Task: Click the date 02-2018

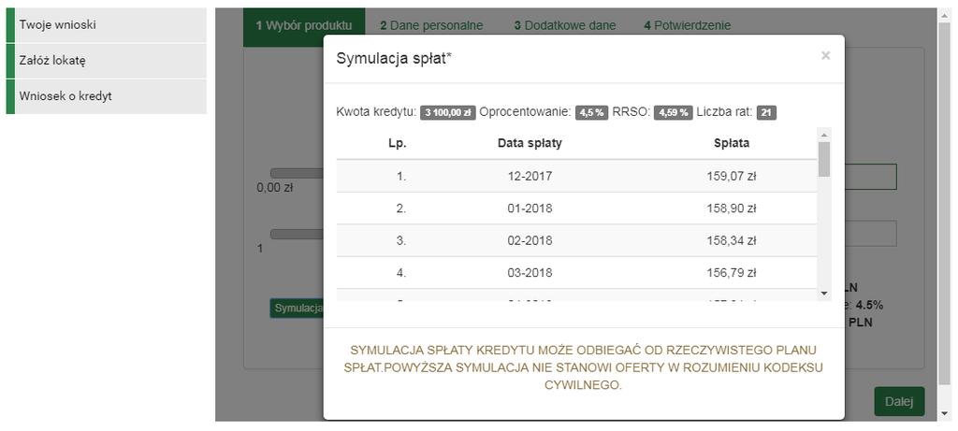Action: [x=530, y=240]
